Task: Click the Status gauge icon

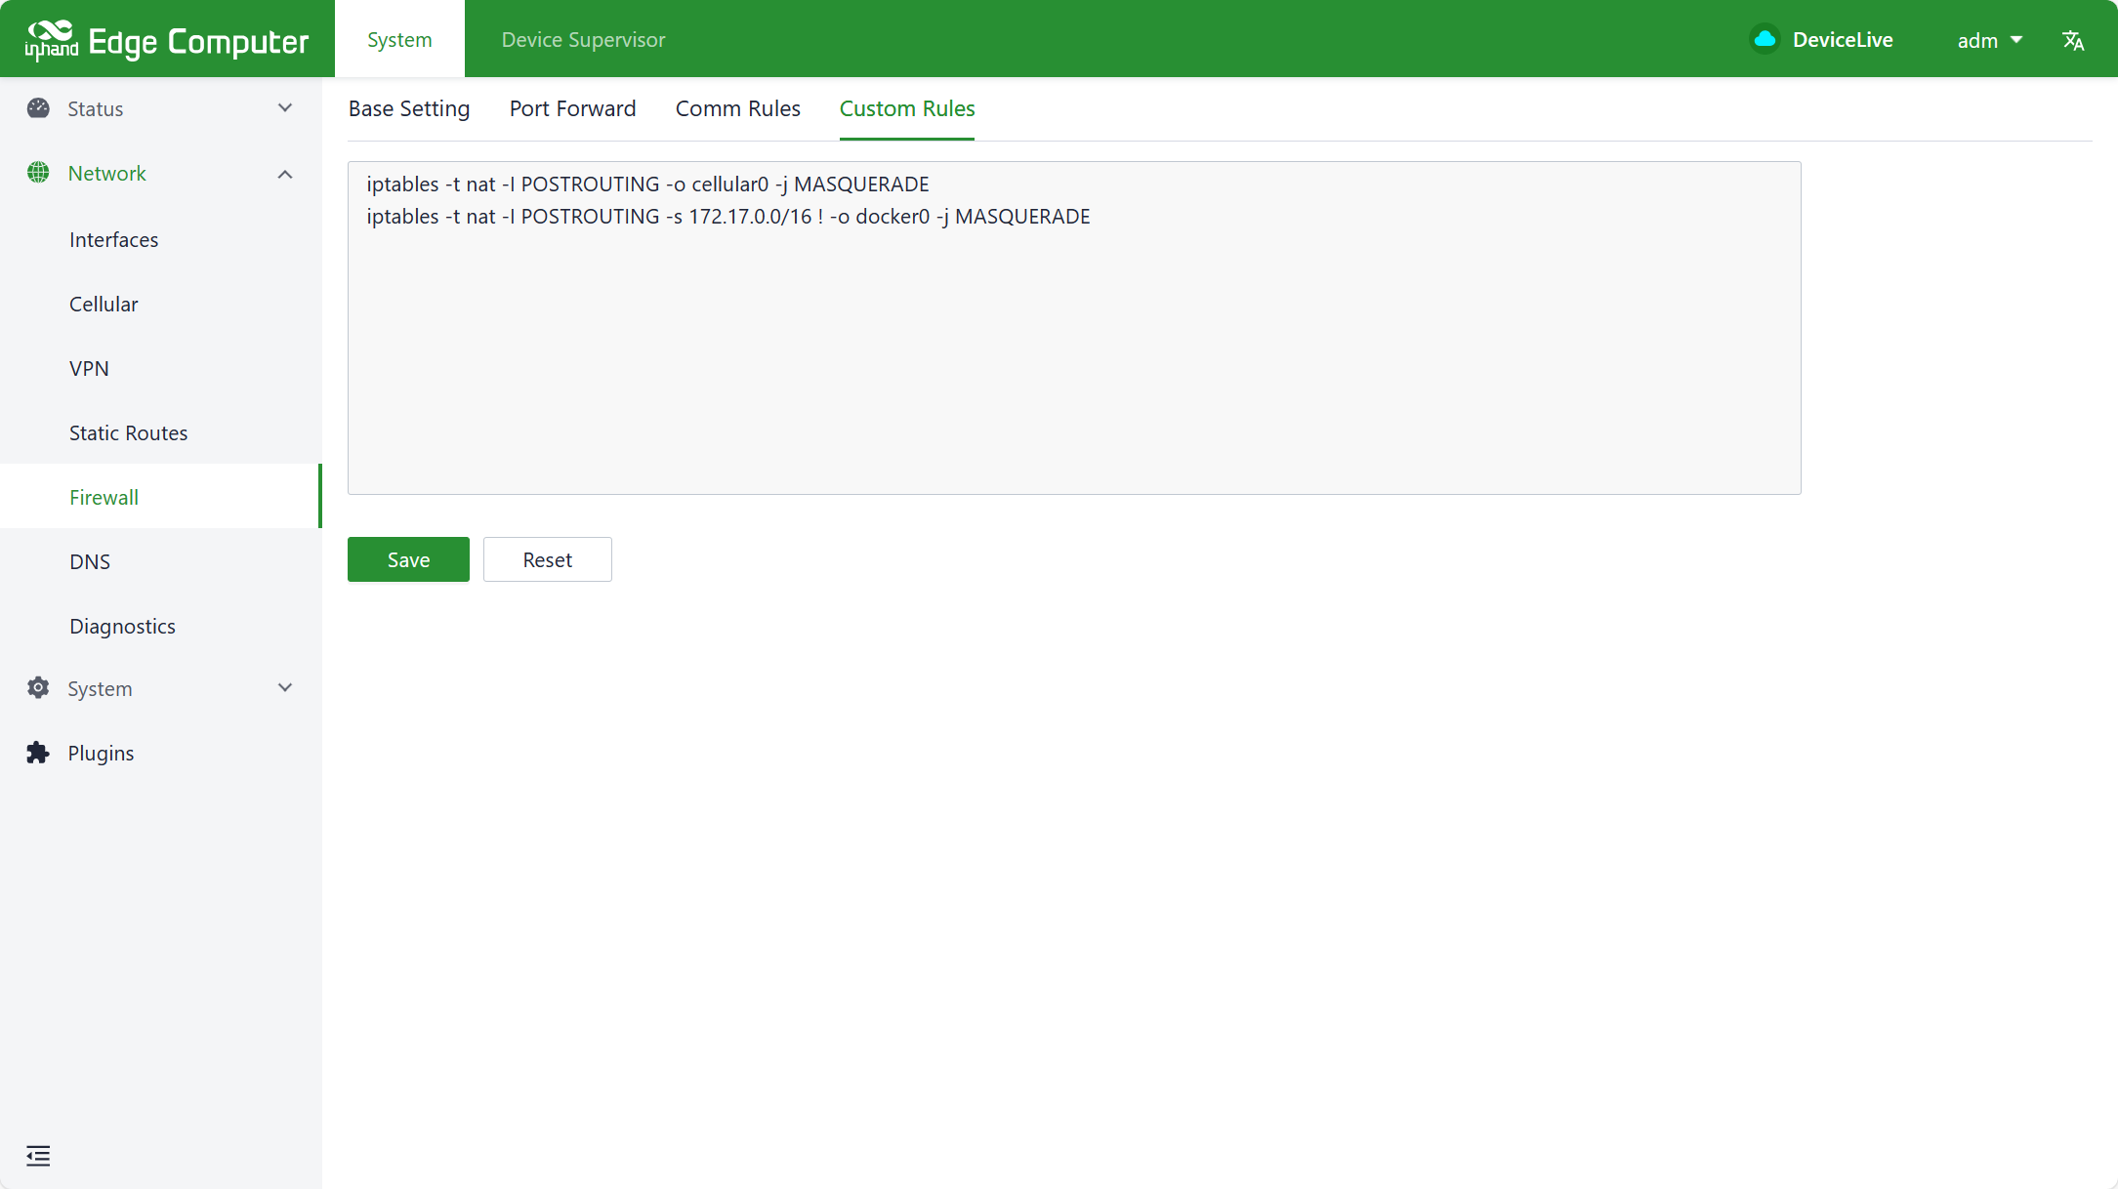Action: coord(38,108)
